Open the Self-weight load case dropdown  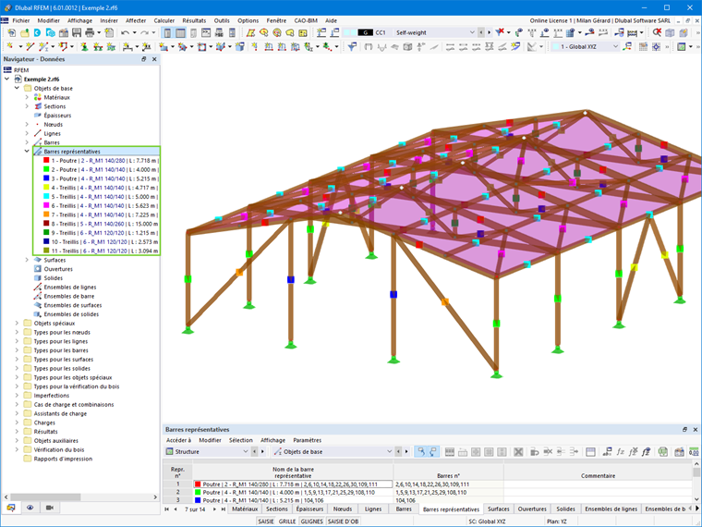472,32
